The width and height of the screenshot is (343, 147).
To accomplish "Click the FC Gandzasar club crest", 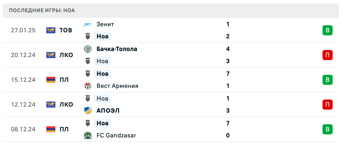I will click(88, 135).
